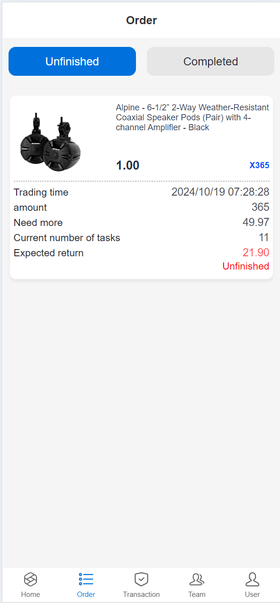
Task: Select the X365 quantity label
Action: coord(259,165)
